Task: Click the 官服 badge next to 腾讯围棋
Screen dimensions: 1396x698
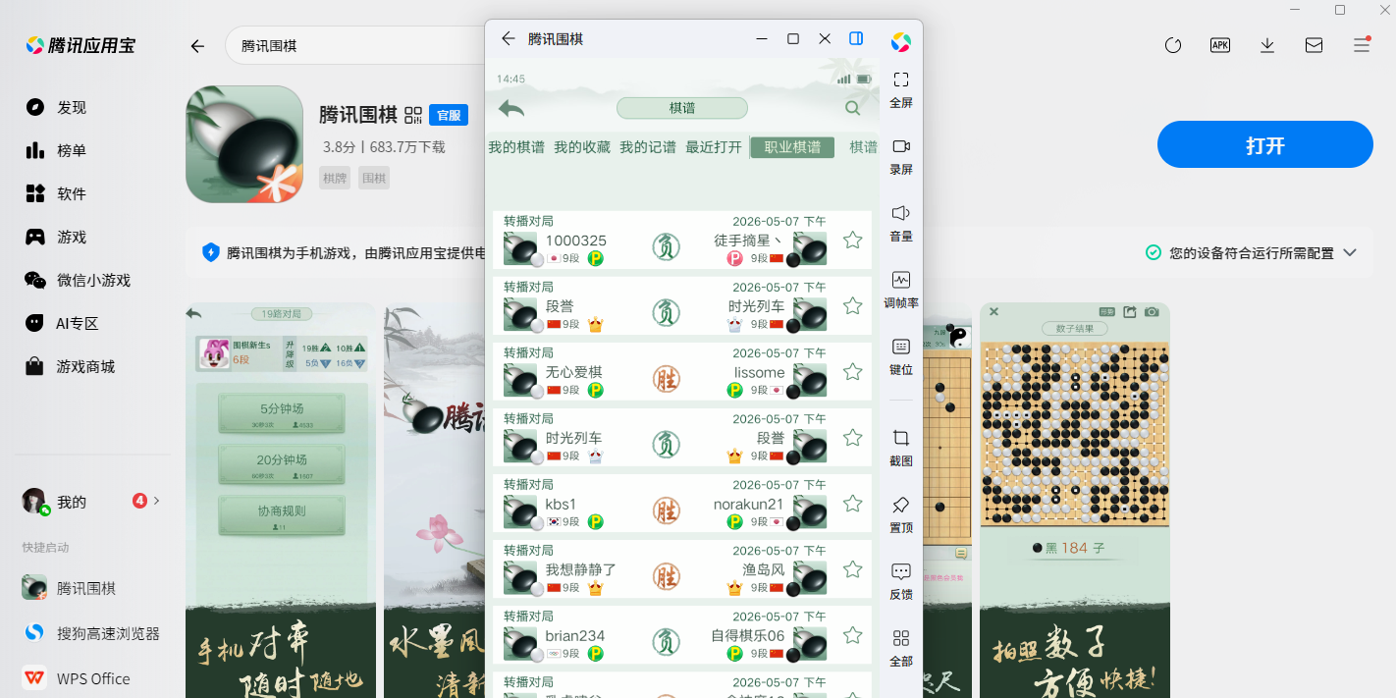Action: (x=449, y=115)
